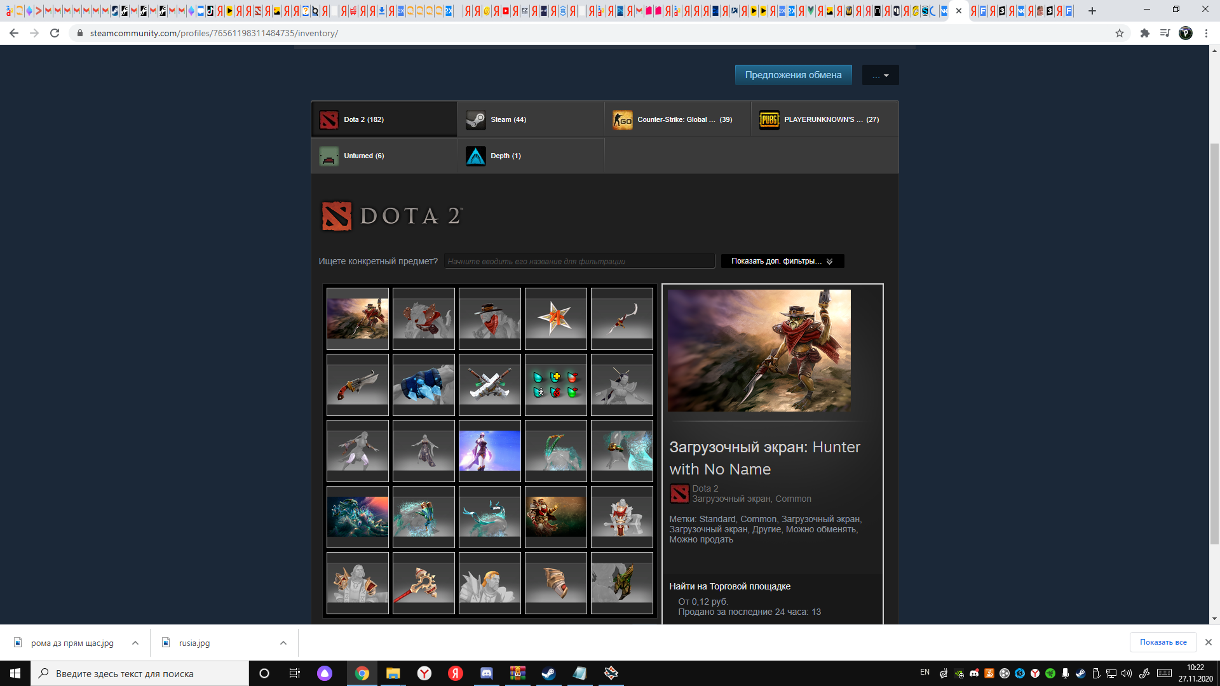Image resolution: width=1220 pixels, height=686 pixels.
Task: Open the Chrome three-dot menu
Action: (1206, 33)
